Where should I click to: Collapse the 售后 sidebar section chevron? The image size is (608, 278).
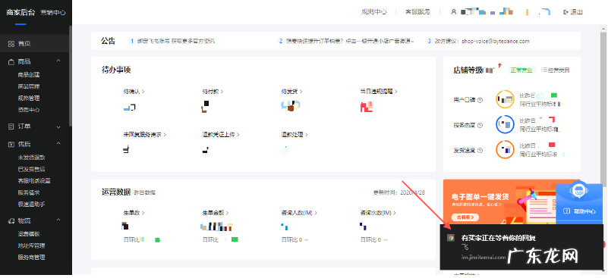(x=58, y=144)
